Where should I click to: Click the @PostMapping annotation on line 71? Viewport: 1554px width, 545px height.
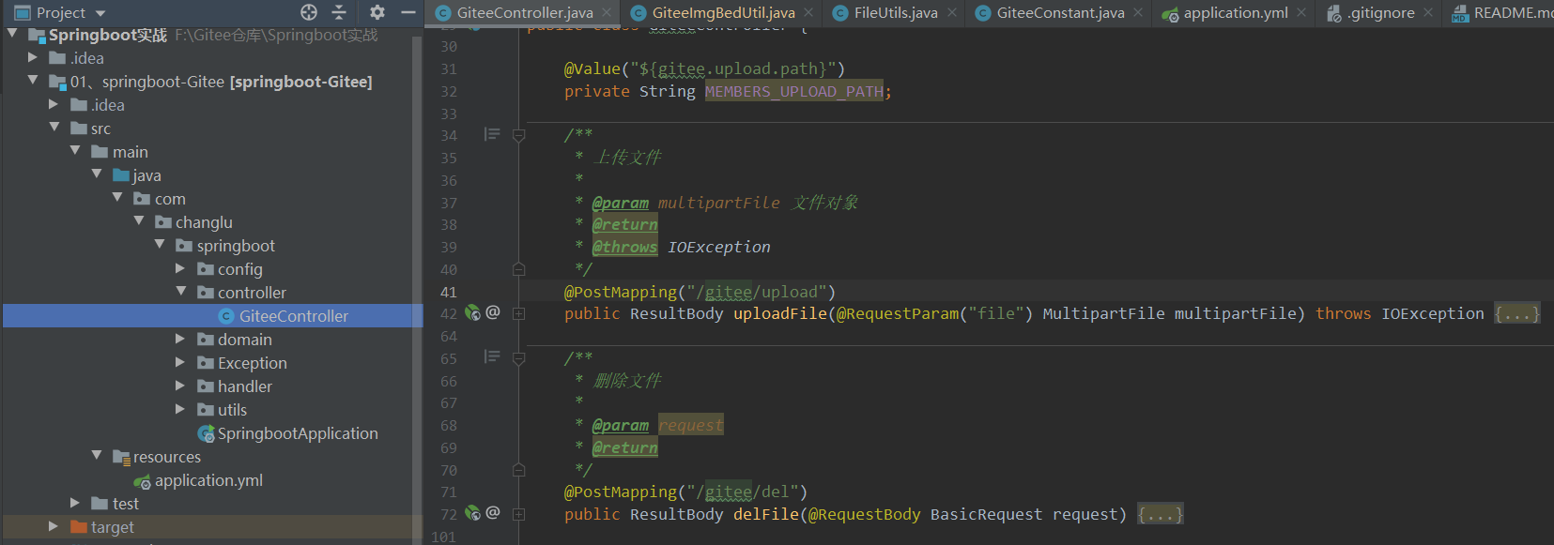tap(621, 492)
